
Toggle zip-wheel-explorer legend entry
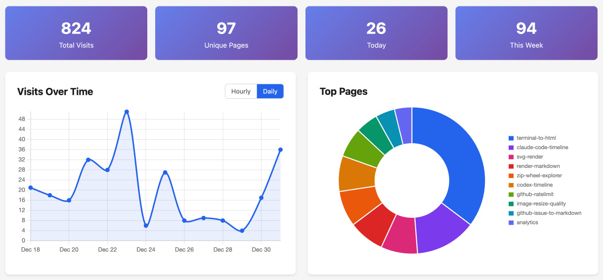click(539, 176)
